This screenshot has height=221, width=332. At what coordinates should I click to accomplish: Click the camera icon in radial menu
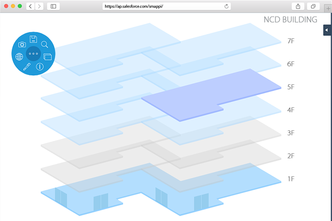[x=22, y=44]
